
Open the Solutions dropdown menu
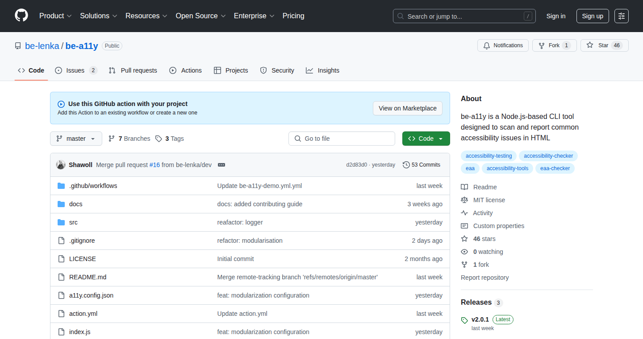[x=99, y=16]
